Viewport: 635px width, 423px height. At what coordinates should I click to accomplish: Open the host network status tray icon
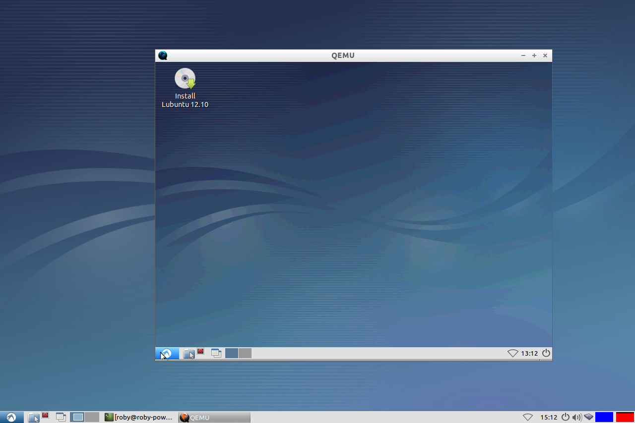(x=528, y=417)
